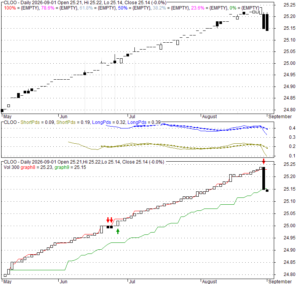297x284 pixels.
Task: Click the Jul label on top chart axis
Action: [x=132, y=116]
